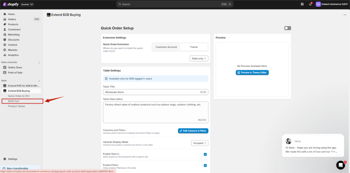Click Fahad's avatar in the chat popup
350x173 pixels.
coord(288,141)
